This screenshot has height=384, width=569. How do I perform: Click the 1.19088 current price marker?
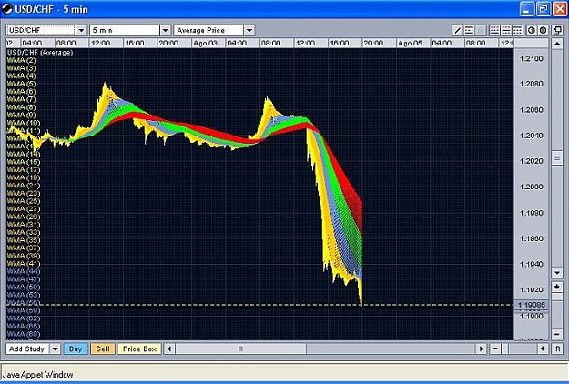[x=532, y=305]
